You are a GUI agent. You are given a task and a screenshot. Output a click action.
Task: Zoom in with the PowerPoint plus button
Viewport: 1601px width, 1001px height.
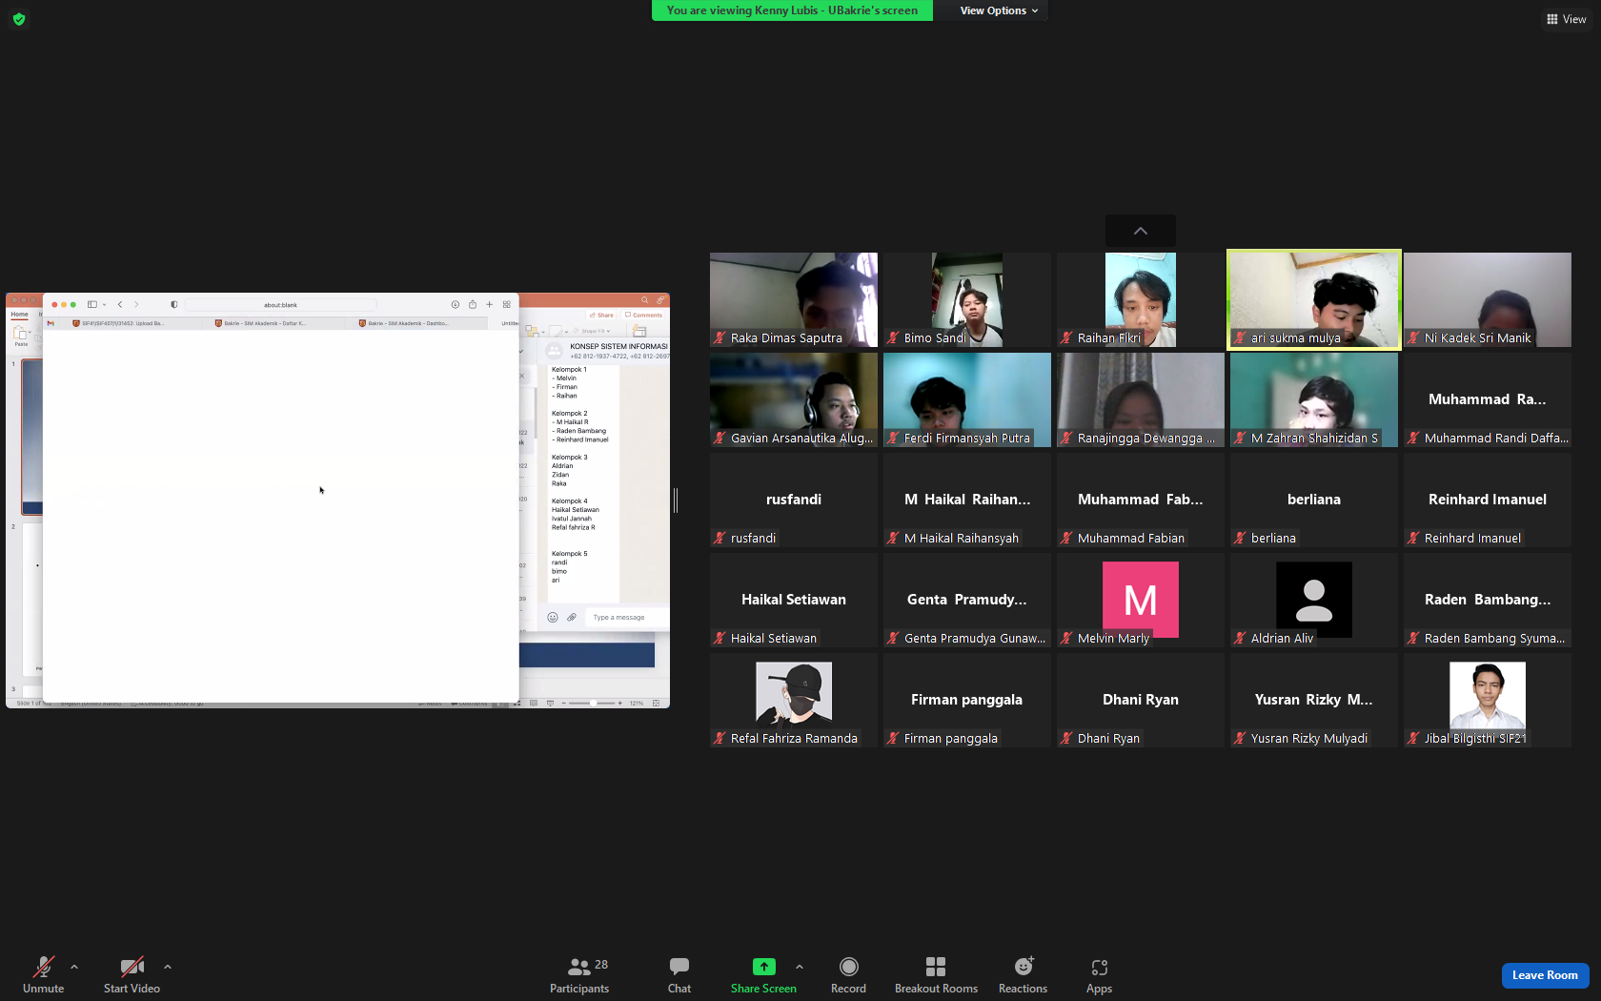pos(620,704)
